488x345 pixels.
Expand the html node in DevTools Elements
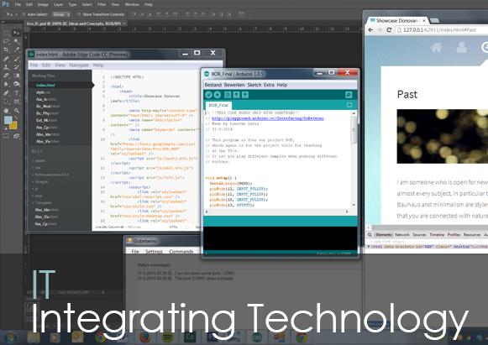point(369,247)
